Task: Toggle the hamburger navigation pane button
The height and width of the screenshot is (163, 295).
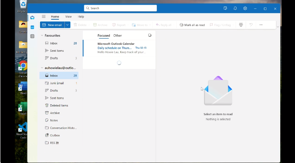Action: (x=43, y=17)
